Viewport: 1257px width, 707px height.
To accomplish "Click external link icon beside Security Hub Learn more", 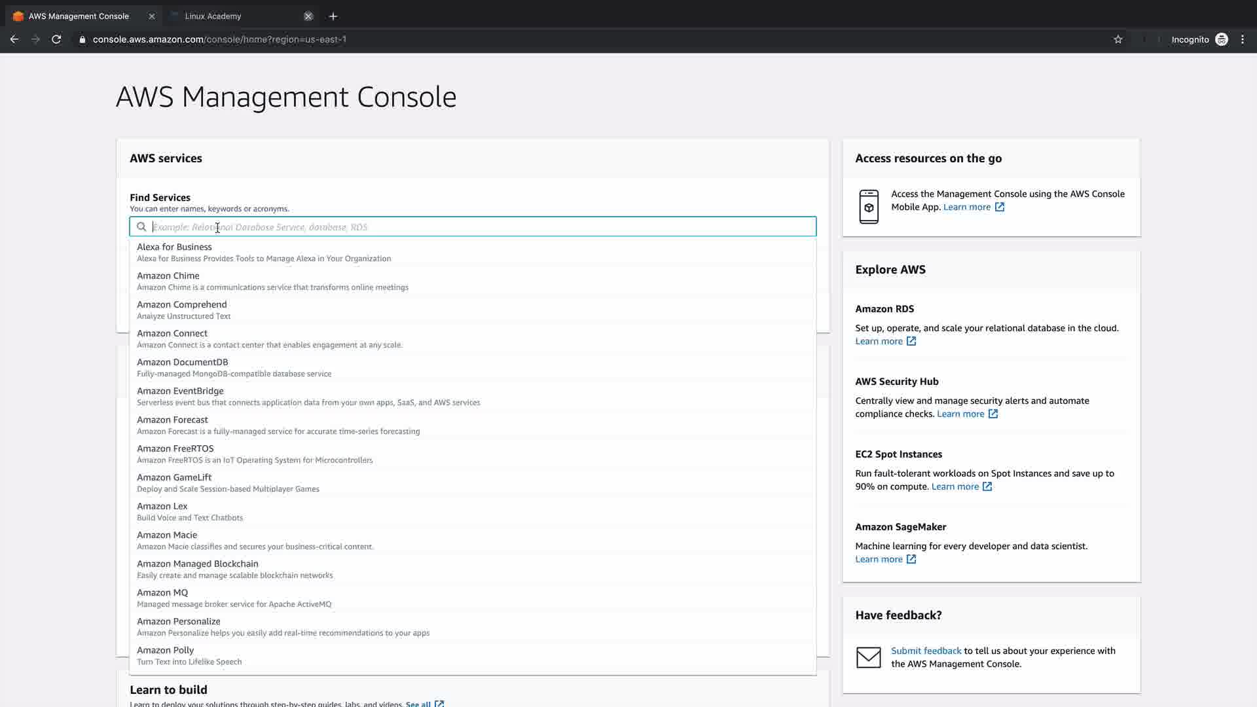I will pos(993,414).
